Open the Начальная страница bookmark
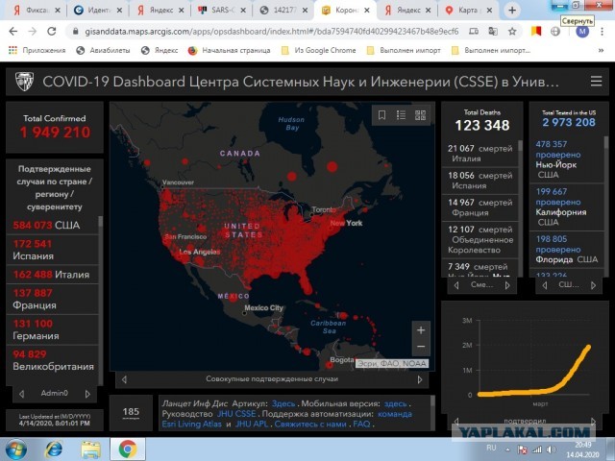The width and height of the screenshot is (615, 461). (229, 50)
